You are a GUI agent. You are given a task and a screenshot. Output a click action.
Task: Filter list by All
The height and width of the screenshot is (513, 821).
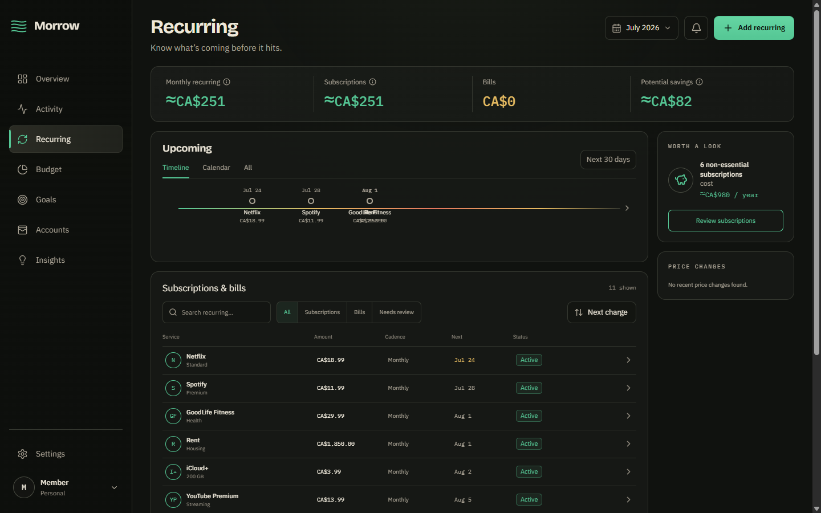point(287,312)
